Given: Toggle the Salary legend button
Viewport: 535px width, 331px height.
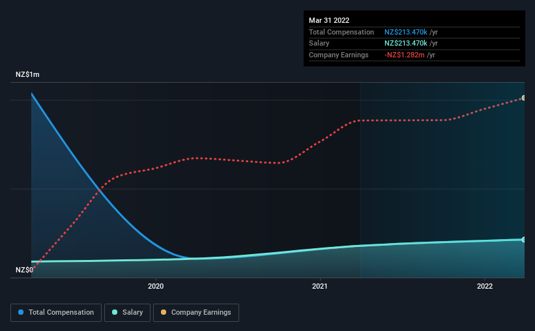Looking at the screenshot, I should (127, 313).
